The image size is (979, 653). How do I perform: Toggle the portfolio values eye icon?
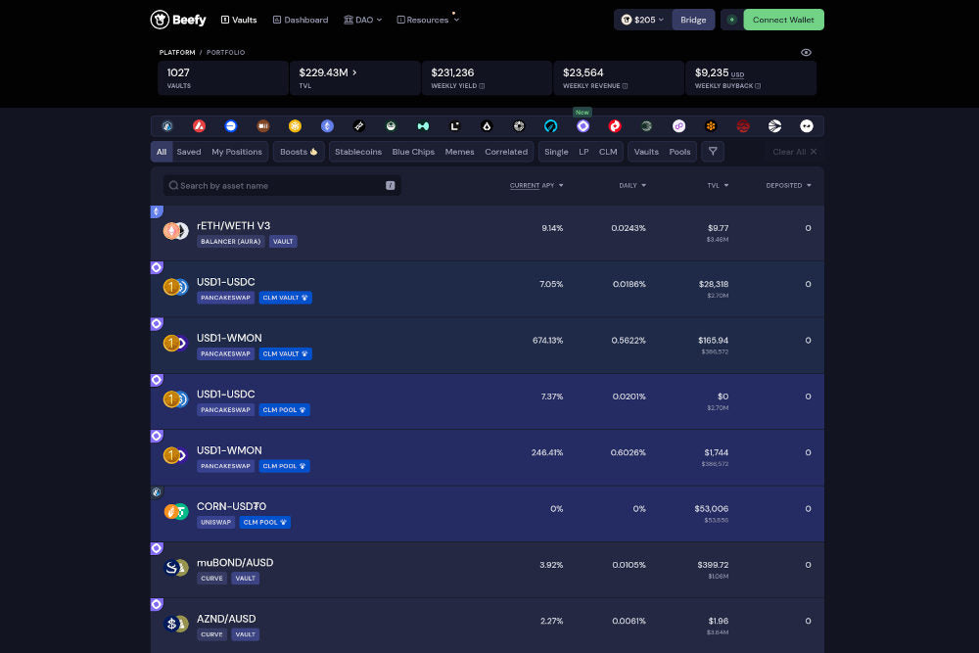[807, 52]
